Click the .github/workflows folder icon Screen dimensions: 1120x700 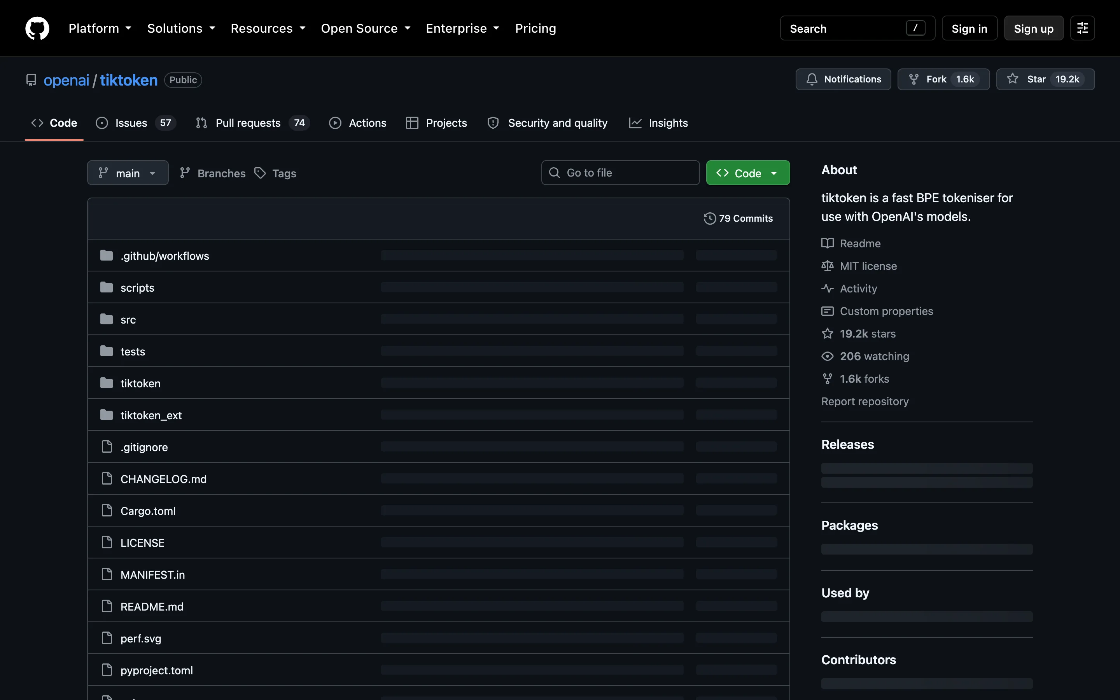coord(107,255)
